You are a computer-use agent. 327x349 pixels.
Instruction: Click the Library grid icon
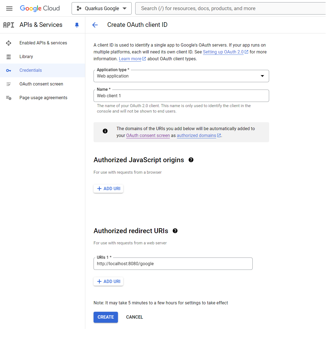pos(9,57)
